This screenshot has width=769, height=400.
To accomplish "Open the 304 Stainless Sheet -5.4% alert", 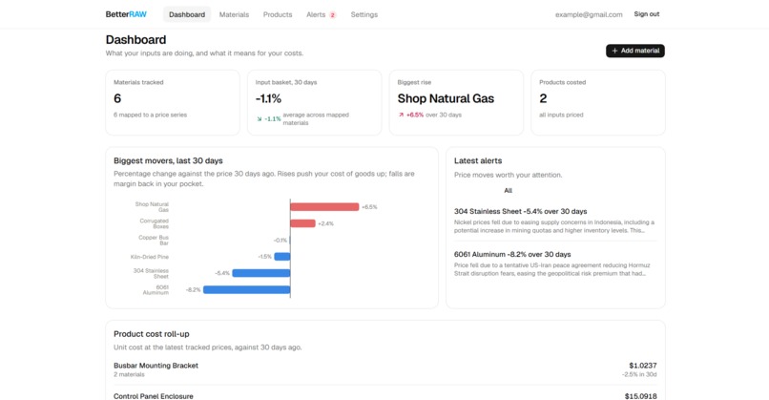I will click(554, 221).
